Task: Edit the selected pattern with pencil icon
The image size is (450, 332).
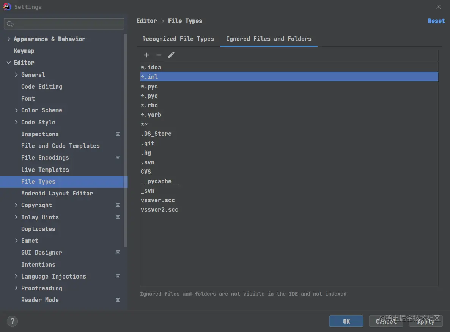Action: click(x=172, y=55)
